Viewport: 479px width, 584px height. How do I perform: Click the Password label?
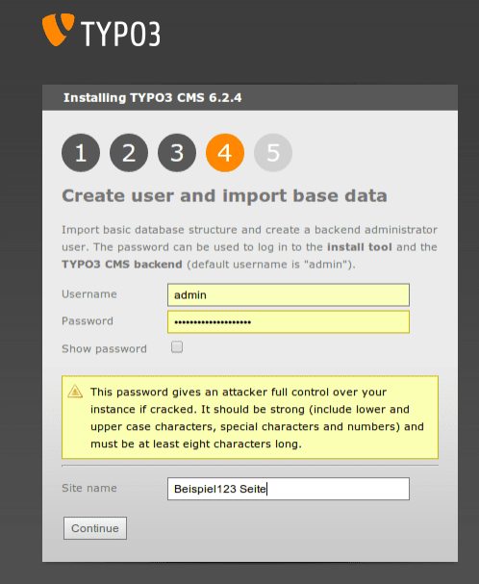(88, 321)
